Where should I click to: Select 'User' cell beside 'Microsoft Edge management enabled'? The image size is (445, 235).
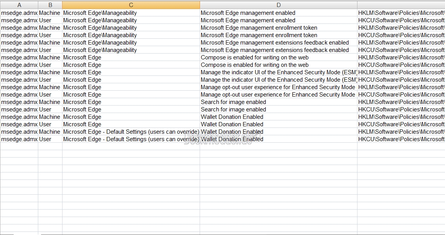50,20
